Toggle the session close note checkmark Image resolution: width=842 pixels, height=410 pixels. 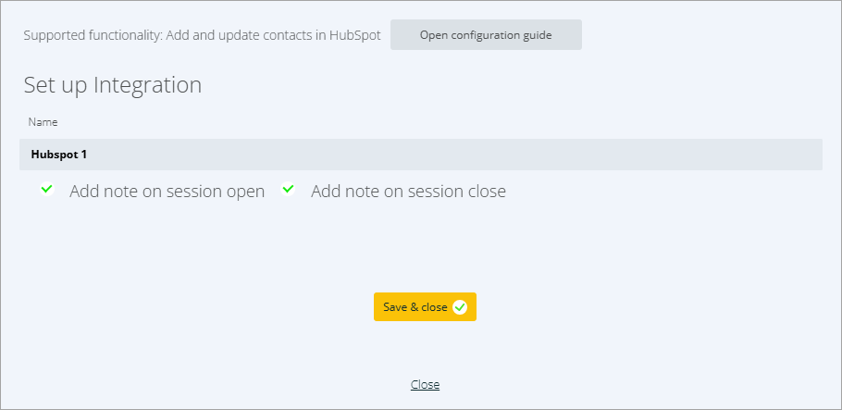[289, 190]
